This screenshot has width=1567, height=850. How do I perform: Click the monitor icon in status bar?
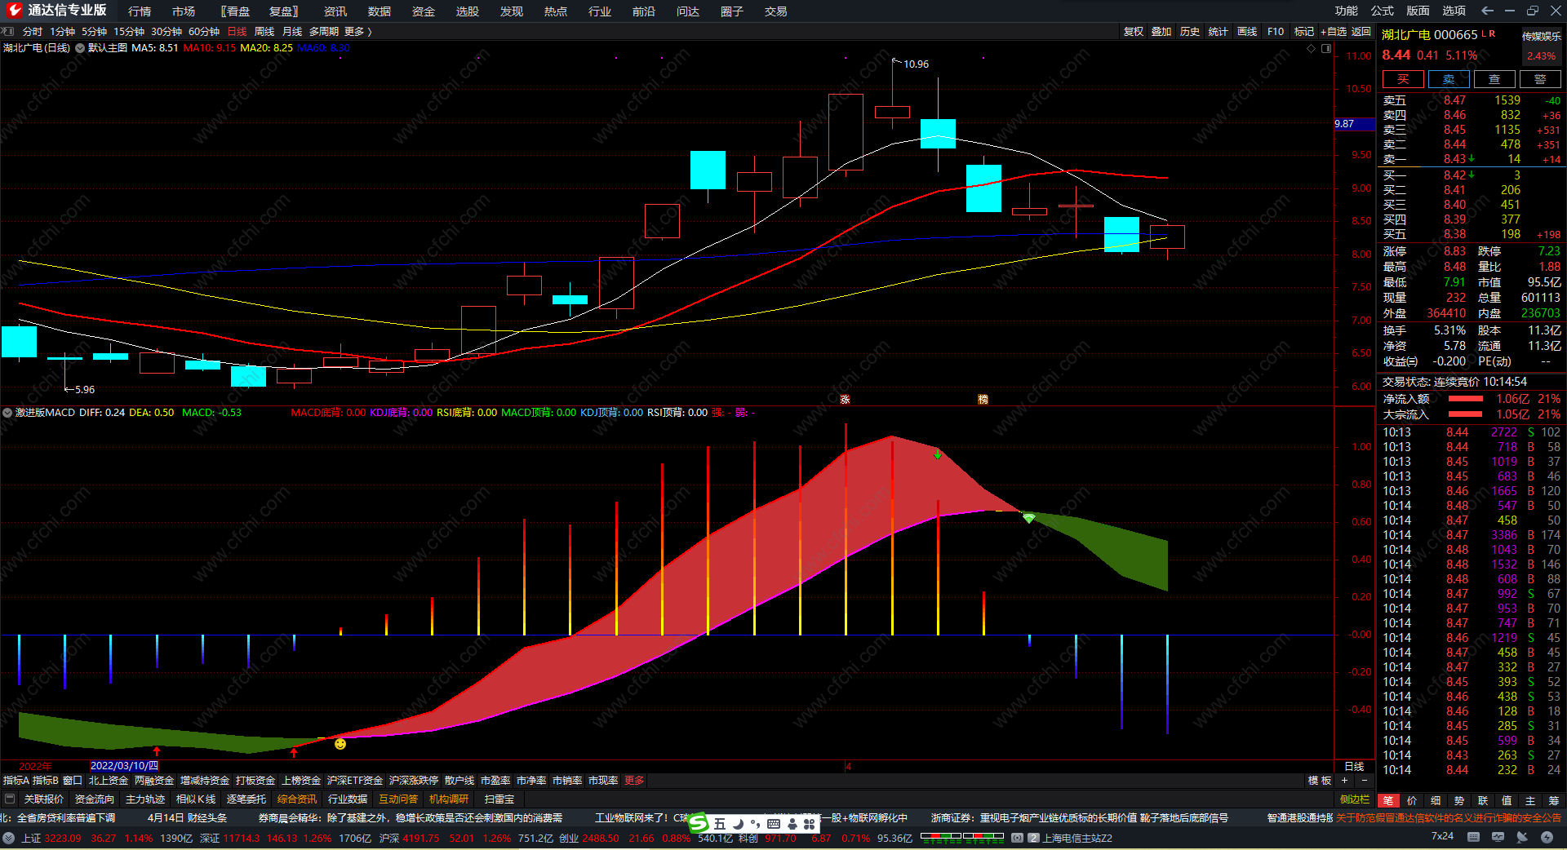point(1498,837)
